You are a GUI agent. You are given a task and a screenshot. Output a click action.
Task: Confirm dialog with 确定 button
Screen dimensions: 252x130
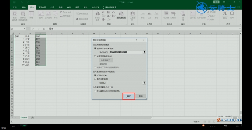(129, 96)
